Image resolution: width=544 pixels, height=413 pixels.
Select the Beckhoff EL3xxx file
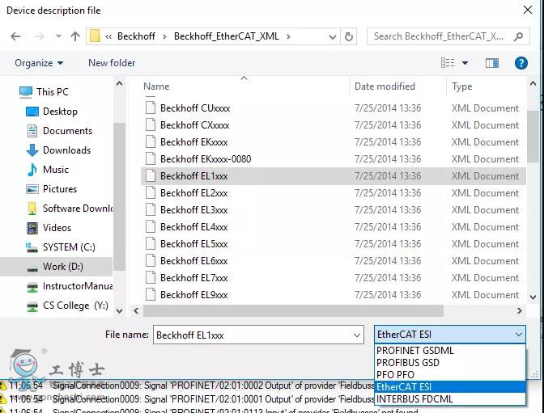(193, 210)
